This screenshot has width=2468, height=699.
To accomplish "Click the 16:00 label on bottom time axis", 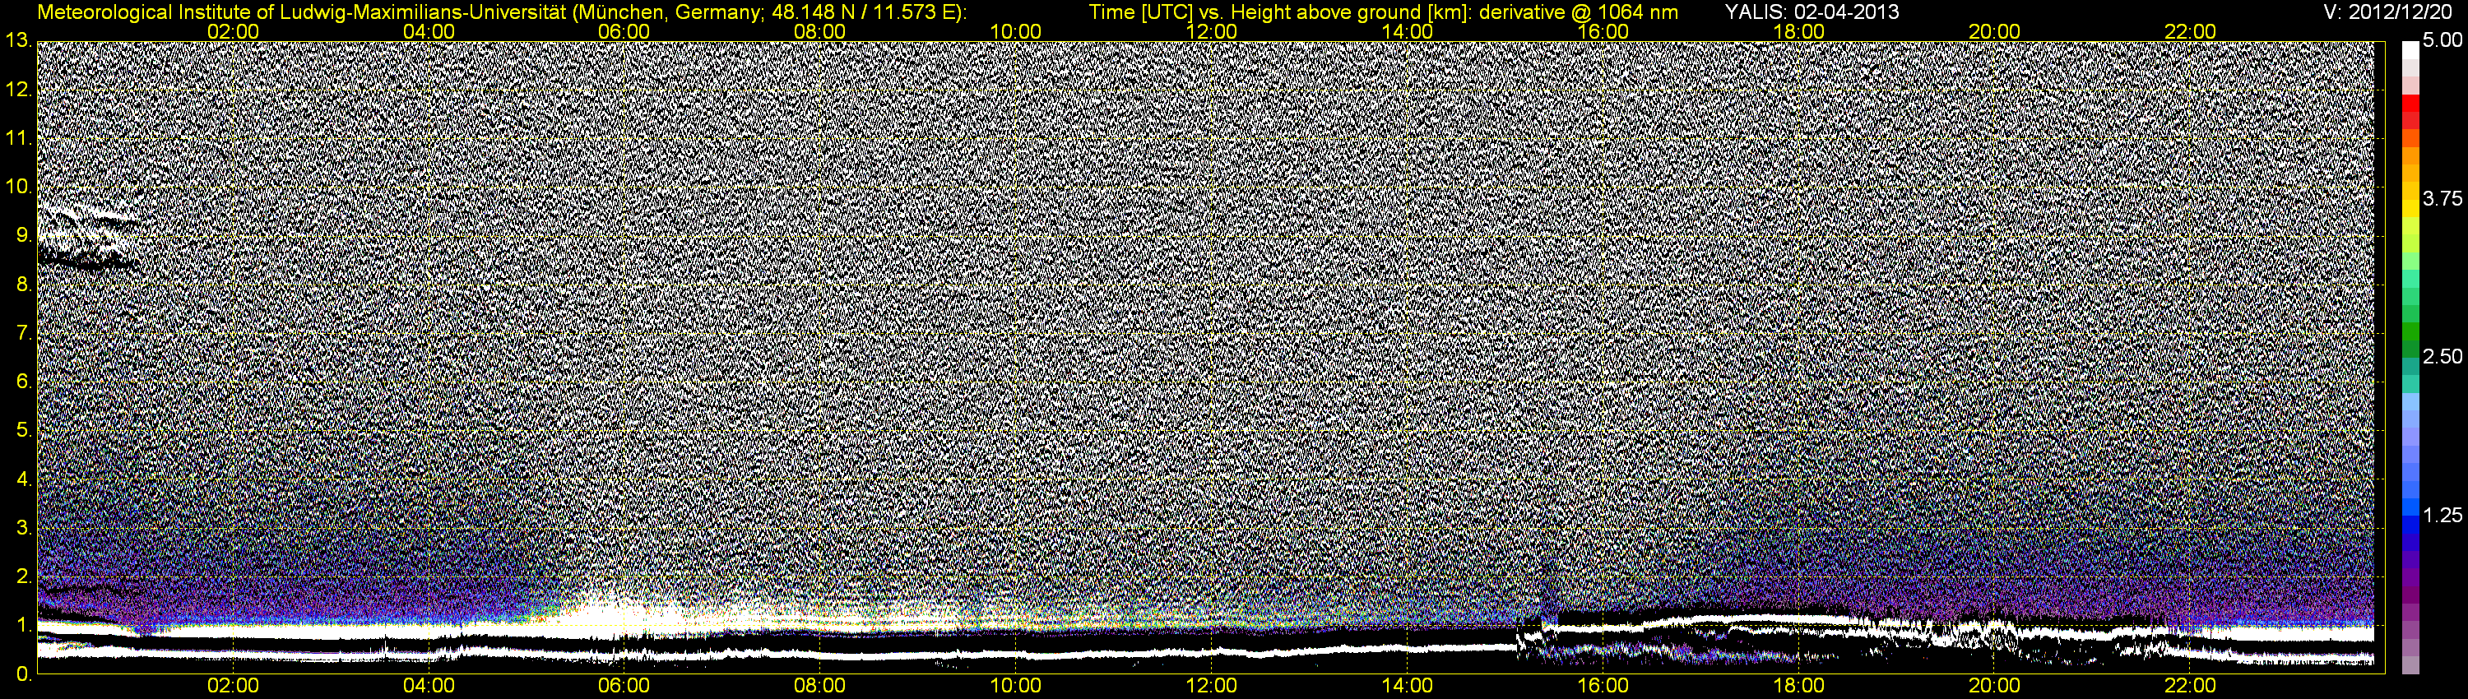I will (x=1603, y=686).
